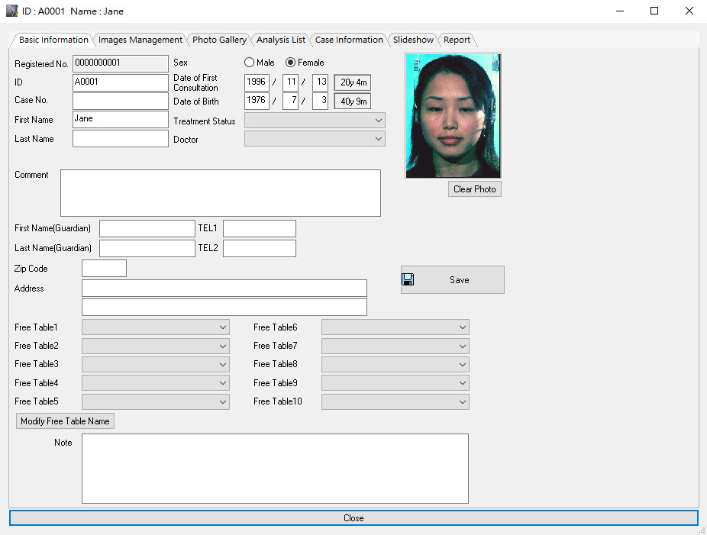
Task: Open the Slideshow tab
Action: click(413, 40)
